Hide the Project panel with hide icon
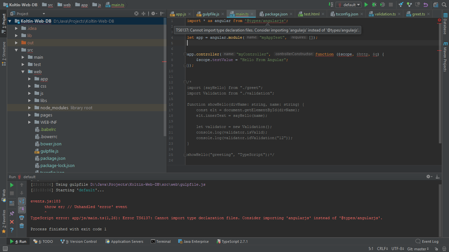This screenshot has width=449, height=252. click(162, 13)
